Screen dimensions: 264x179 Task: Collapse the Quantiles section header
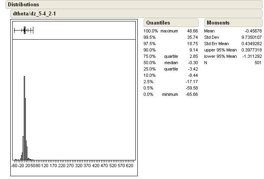tap(158, 23)
